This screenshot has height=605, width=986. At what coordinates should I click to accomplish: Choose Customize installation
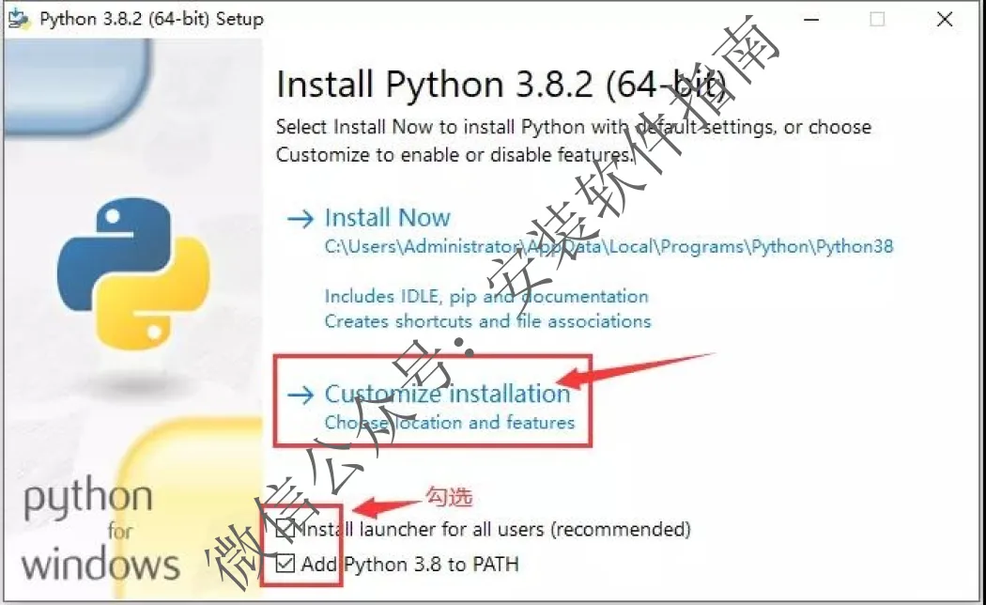point(447,394)
